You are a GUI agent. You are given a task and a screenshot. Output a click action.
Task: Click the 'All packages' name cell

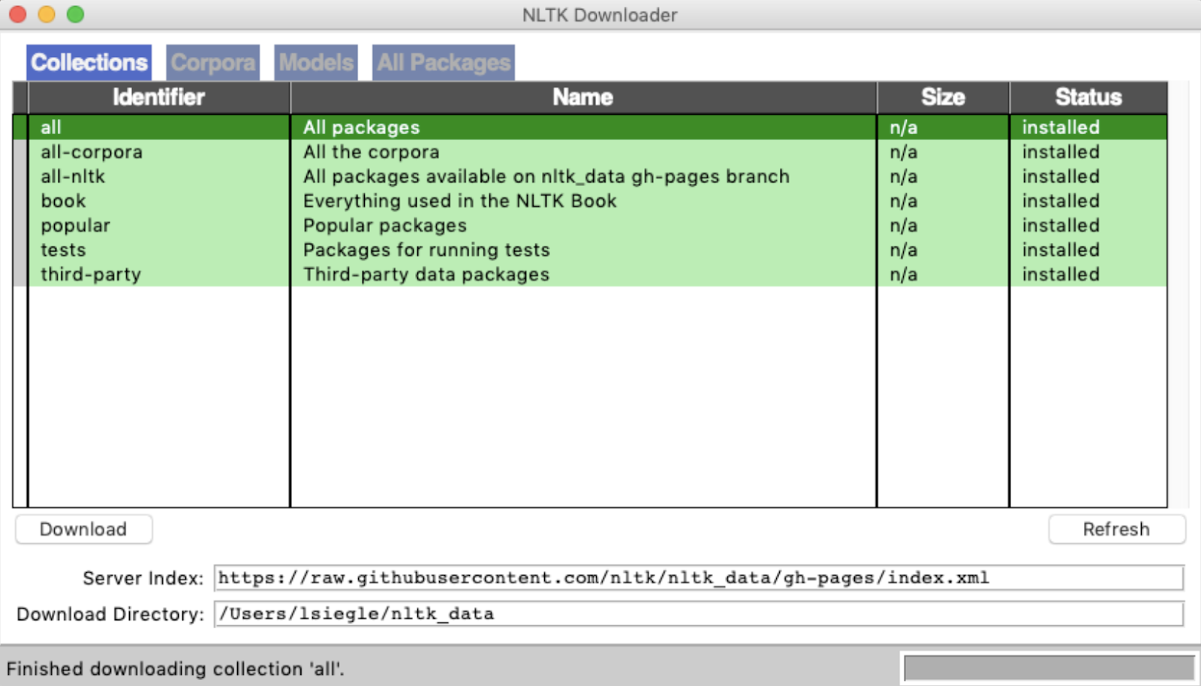point(361,127)
